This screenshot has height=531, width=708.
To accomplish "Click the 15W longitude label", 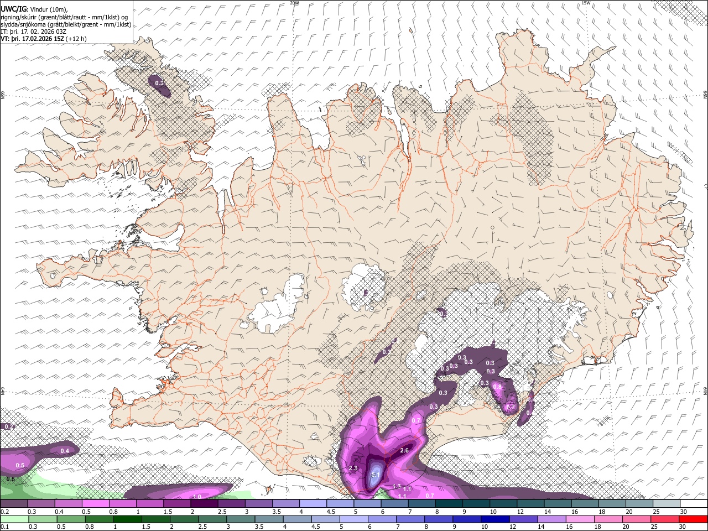I will click(x=586, y=3).
